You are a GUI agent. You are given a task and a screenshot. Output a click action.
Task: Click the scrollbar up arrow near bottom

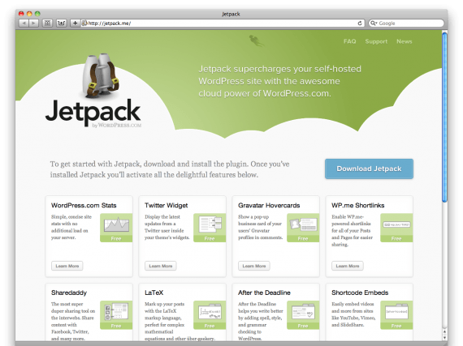(444, 331)
